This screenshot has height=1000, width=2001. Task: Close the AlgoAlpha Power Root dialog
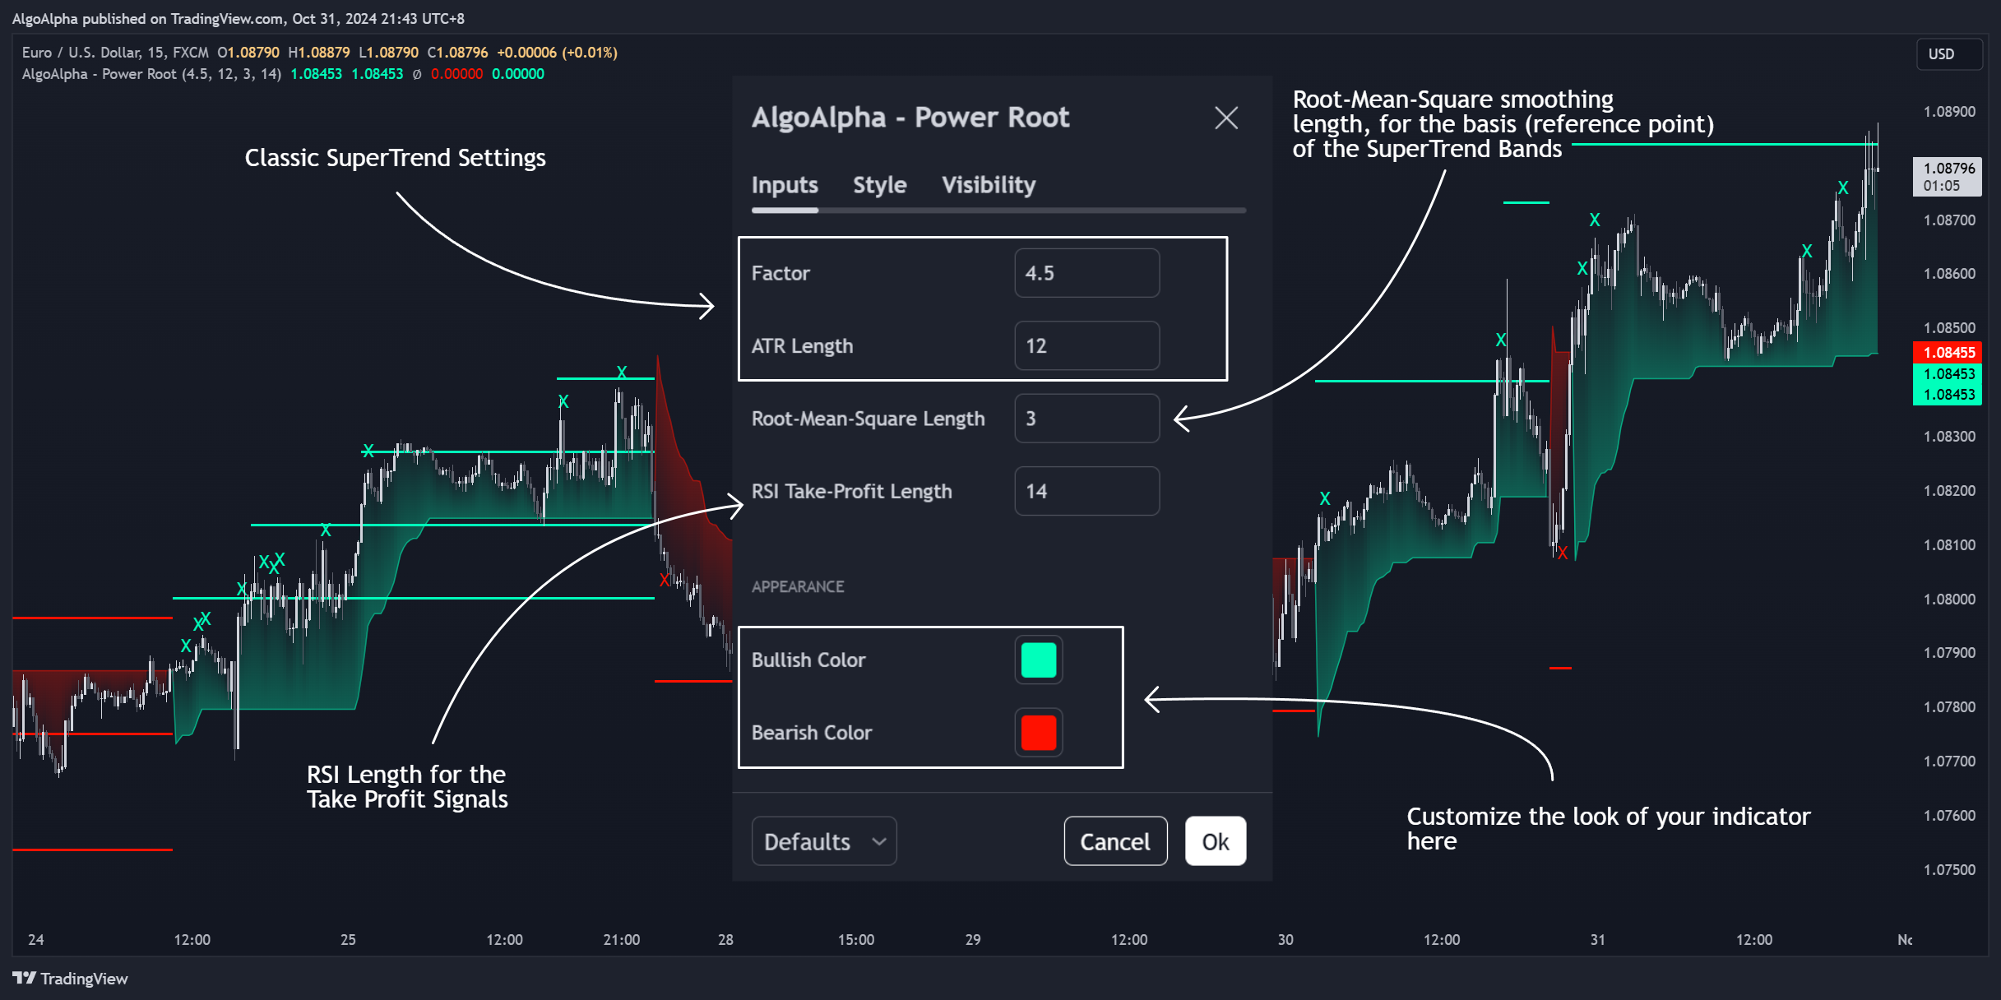click(1226, 118)
